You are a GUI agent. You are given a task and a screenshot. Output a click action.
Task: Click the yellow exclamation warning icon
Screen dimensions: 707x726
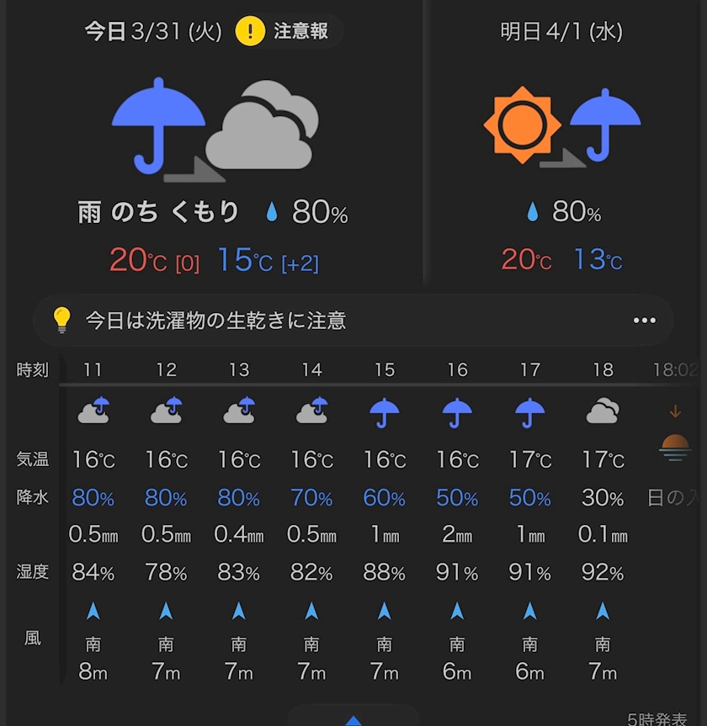coord(250,32)
